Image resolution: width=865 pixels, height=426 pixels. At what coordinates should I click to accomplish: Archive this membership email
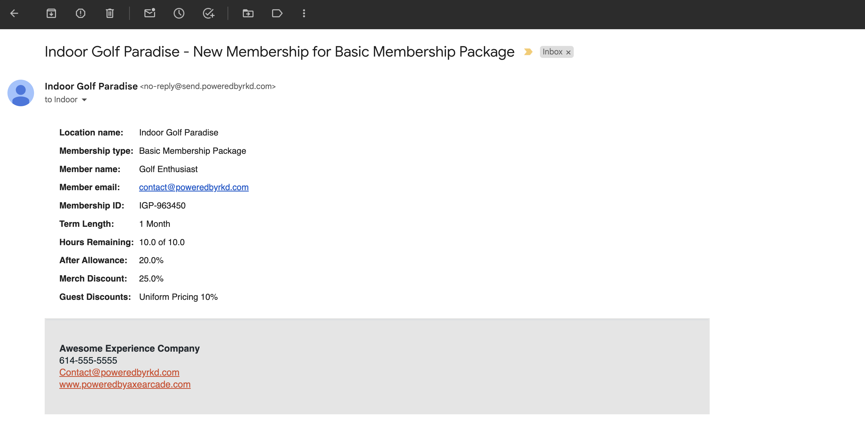point(51,13)
